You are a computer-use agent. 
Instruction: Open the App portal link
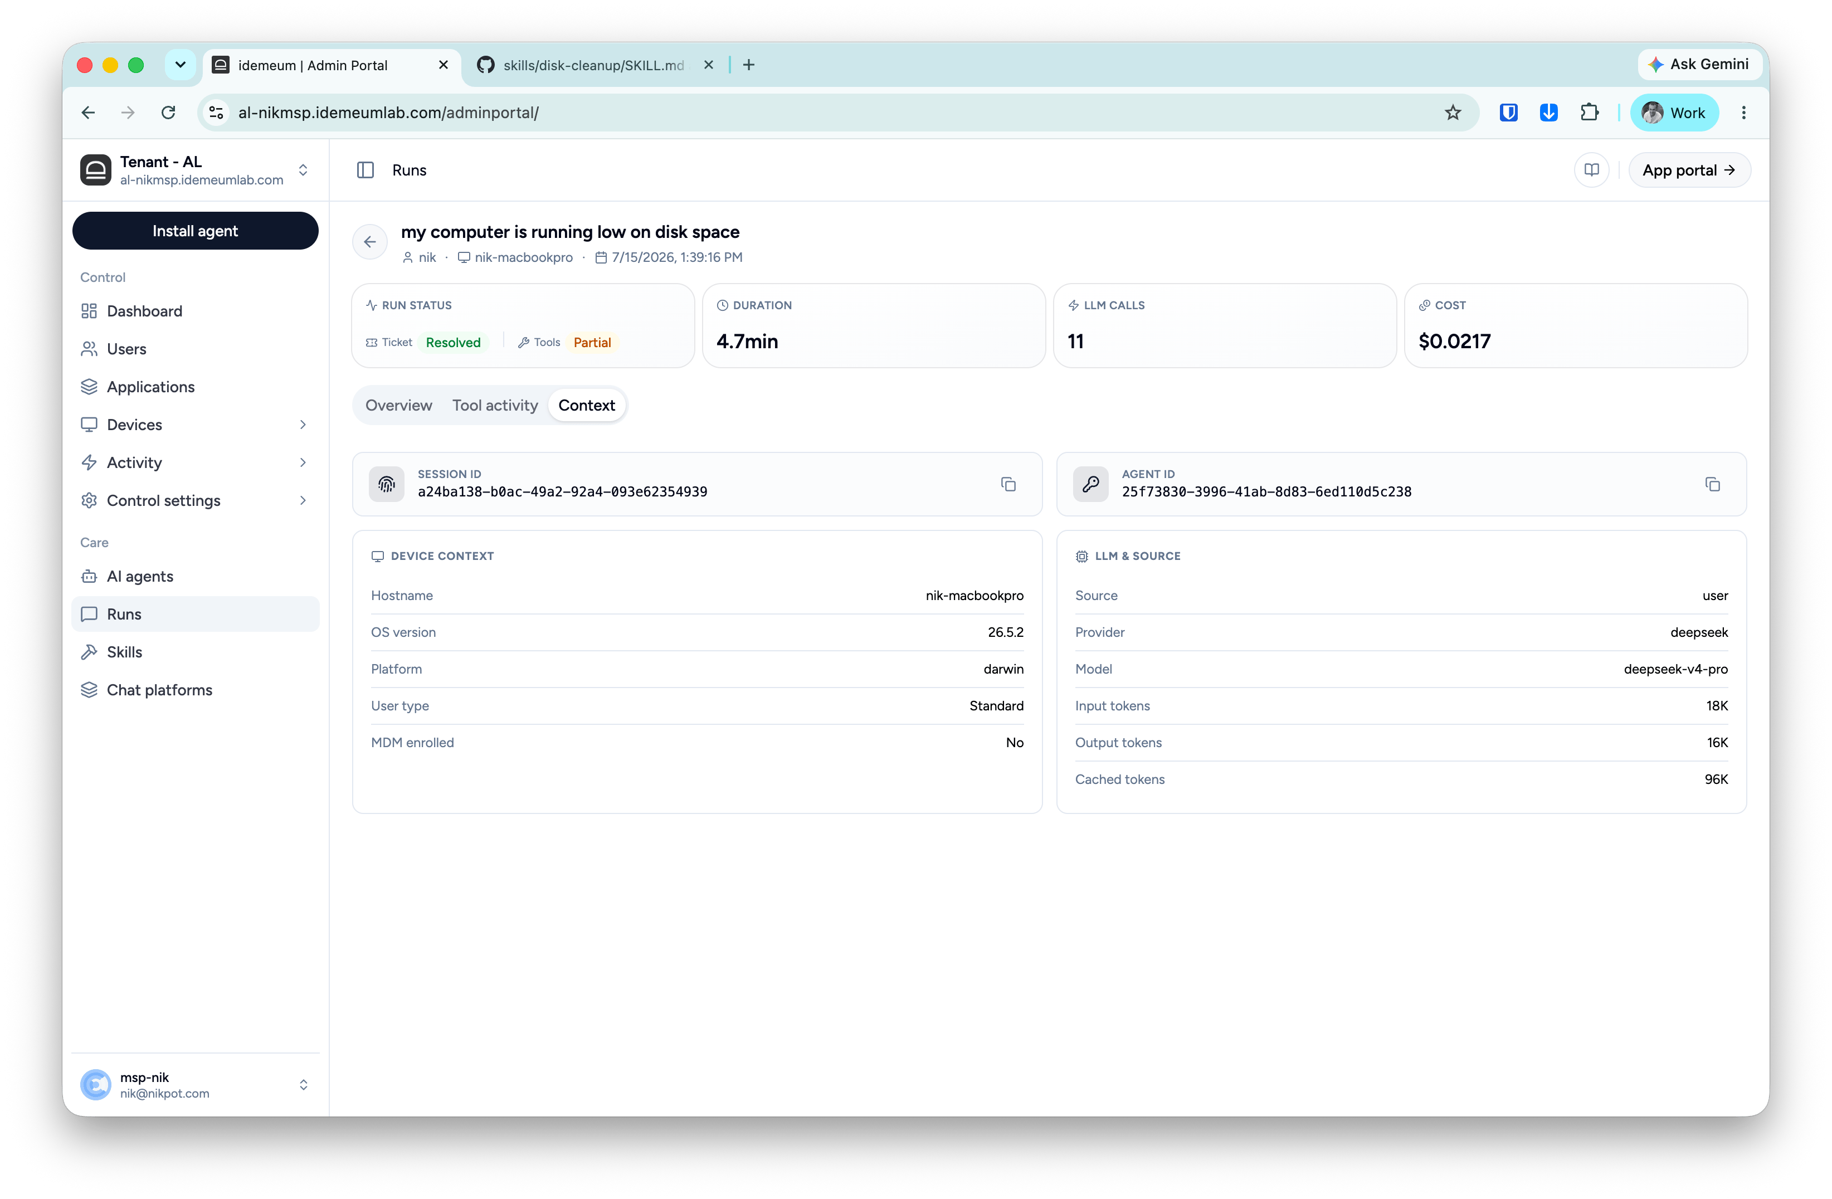(1689, 170)
